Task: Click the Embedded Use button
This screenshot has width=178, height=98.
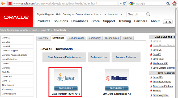Action: click(99, 57)
